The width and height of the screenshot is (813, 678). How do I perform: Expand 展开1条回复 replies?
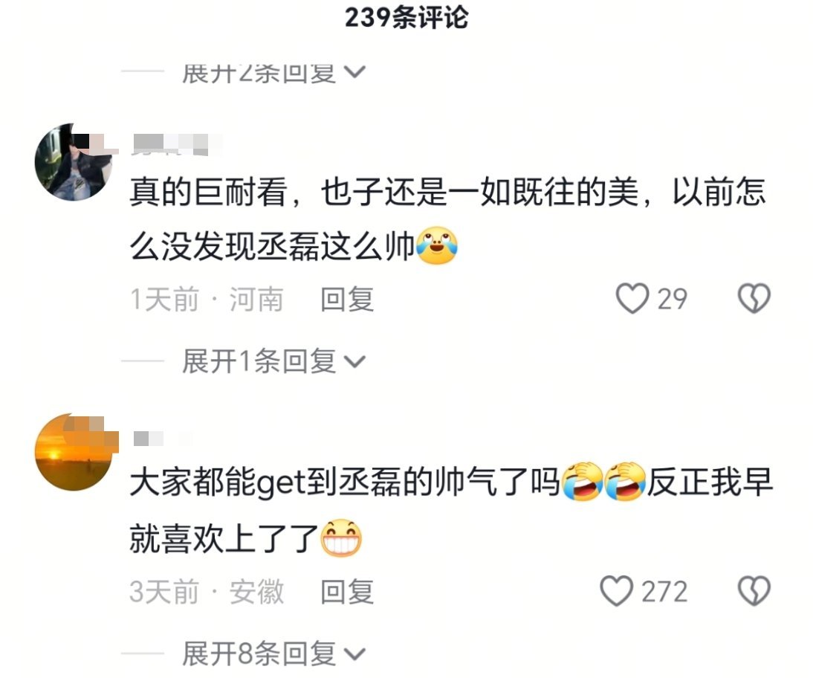273,361
